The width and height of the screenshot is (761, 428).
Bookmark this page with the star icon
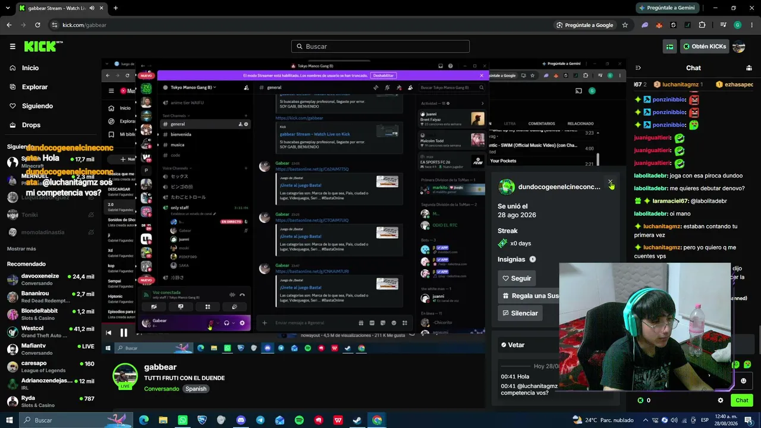[625, 25]
